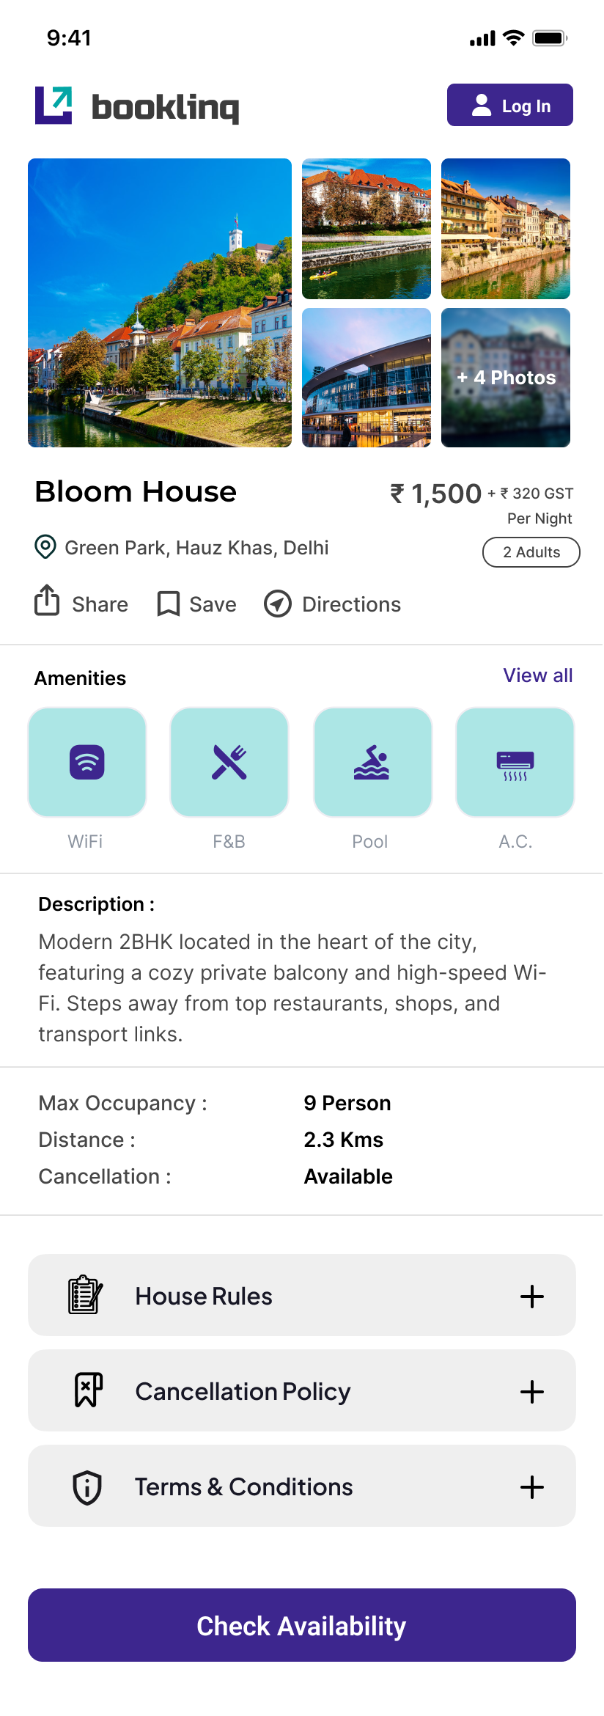Select the WiFi amenity icon
The height and width of the screenshot is (1716, 604).
pyautogui.click(x=87, y=762)
